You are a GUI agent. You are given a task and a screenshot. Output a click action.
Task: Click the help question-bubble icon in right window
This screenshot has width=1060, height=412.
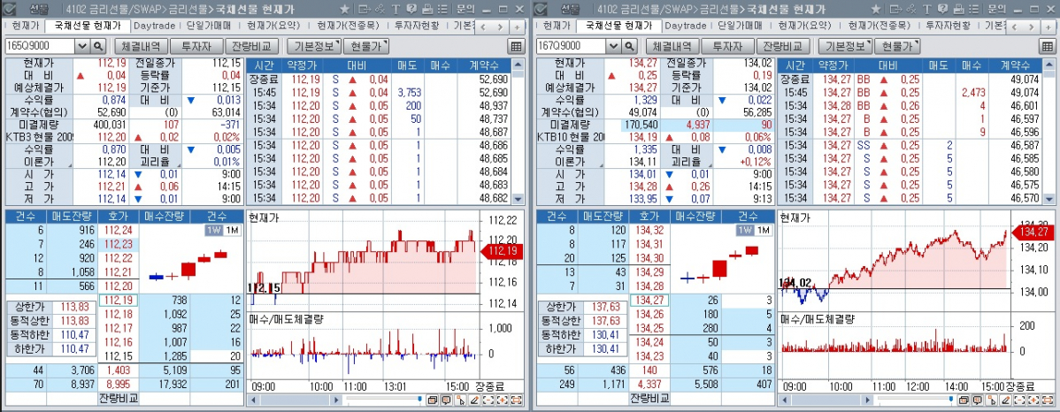[x=942, y=9]
